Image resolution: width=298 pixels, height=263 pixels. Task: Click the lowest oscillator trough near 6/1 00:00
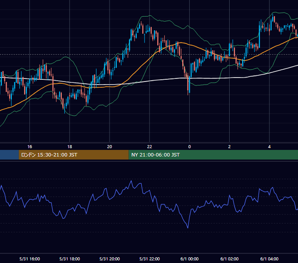188,227
